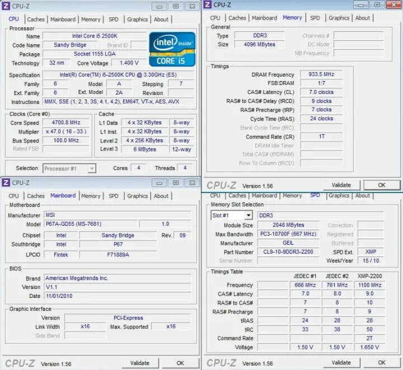Click Validate button in Mainboard window

click(140, 363)
